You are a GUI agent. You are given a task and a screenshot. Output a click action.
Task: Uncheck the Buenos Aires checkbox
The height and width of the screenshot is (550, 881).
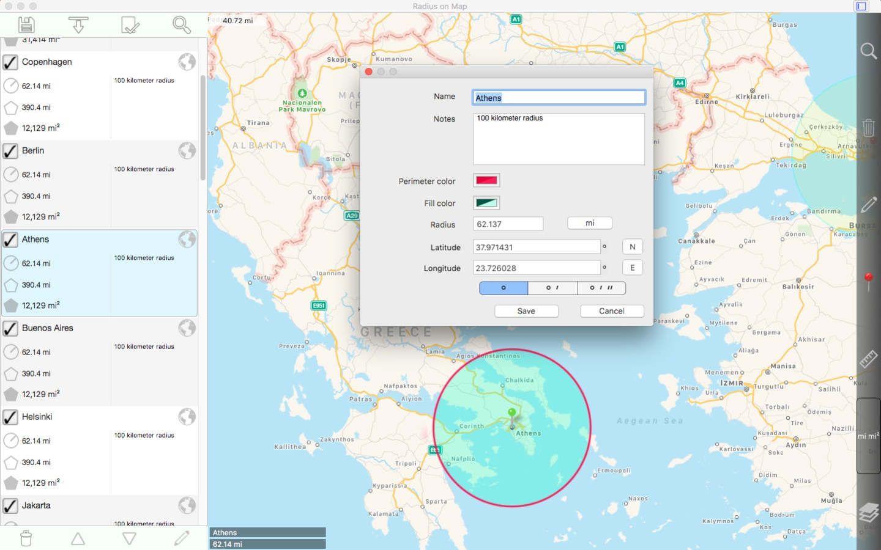[10, 328]
